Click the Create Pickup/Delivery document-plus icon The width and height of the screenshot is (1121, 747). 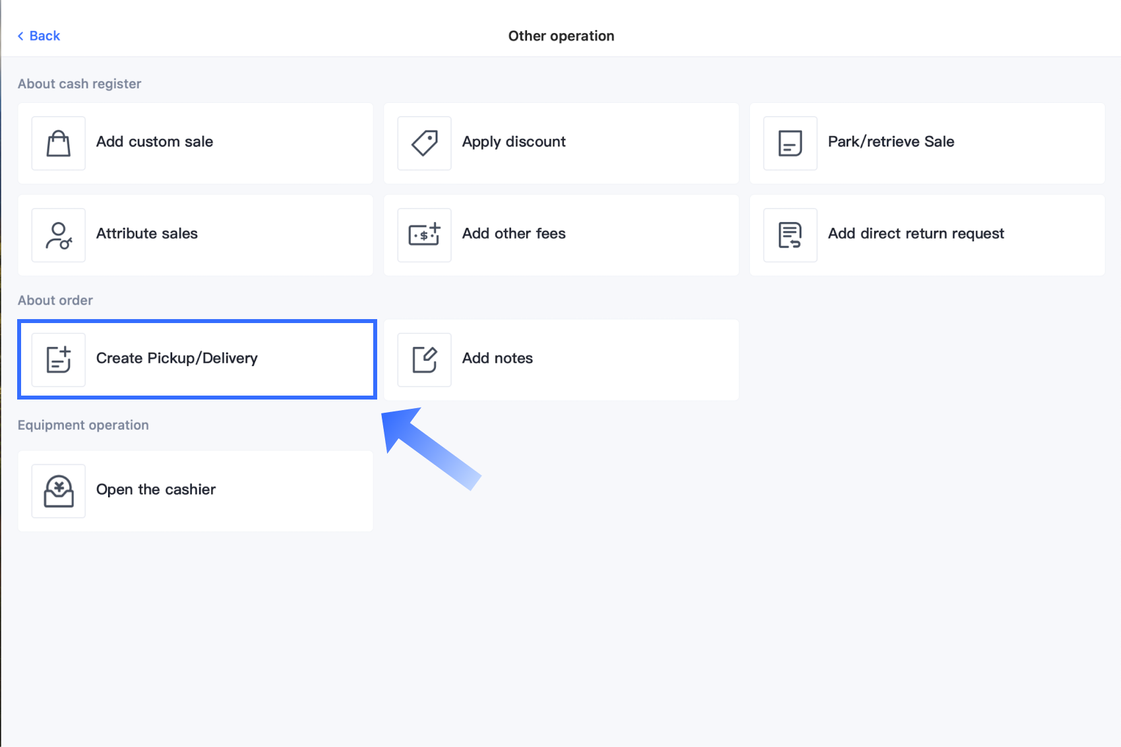pos(59,359)
